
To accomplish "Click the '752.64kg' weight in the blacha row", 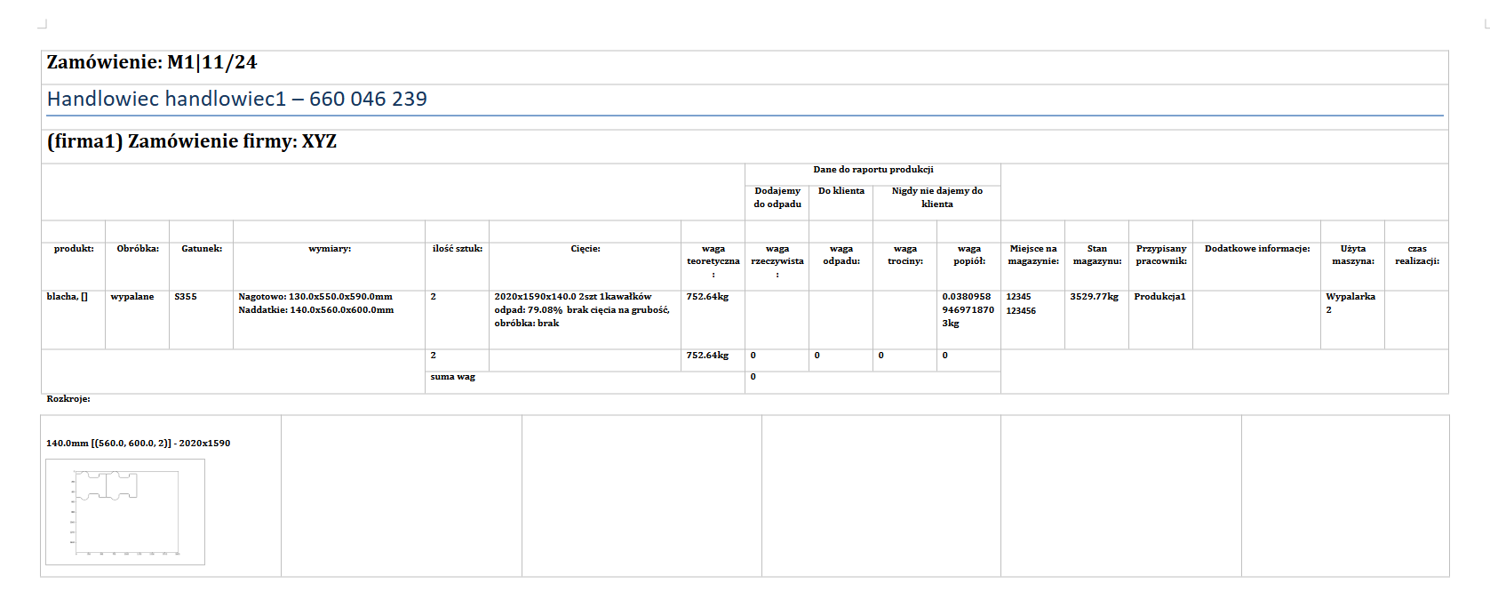I will pos(707,297).
